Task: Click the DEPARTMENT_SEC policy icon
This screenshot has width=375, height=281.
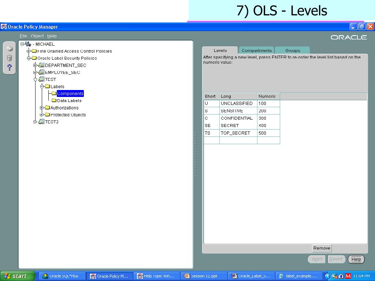Action: [x=41, y=65]
